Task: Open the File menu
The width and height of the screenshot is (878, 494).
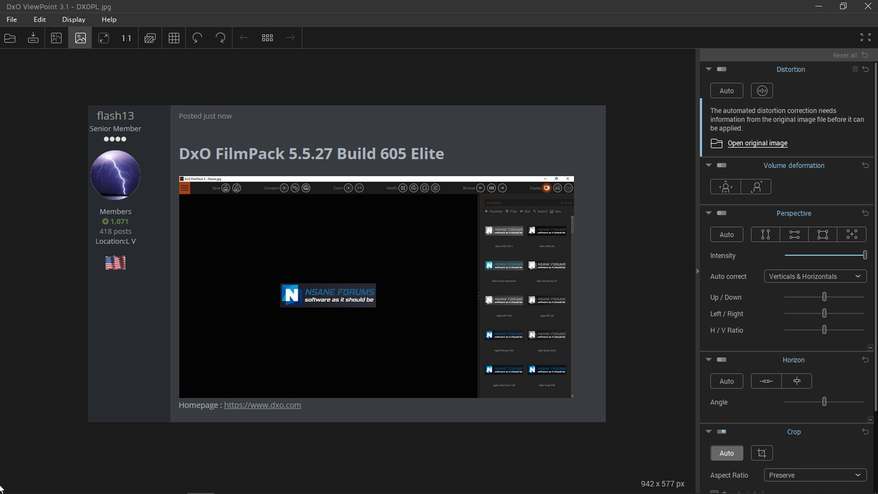Action: [12, 19]
